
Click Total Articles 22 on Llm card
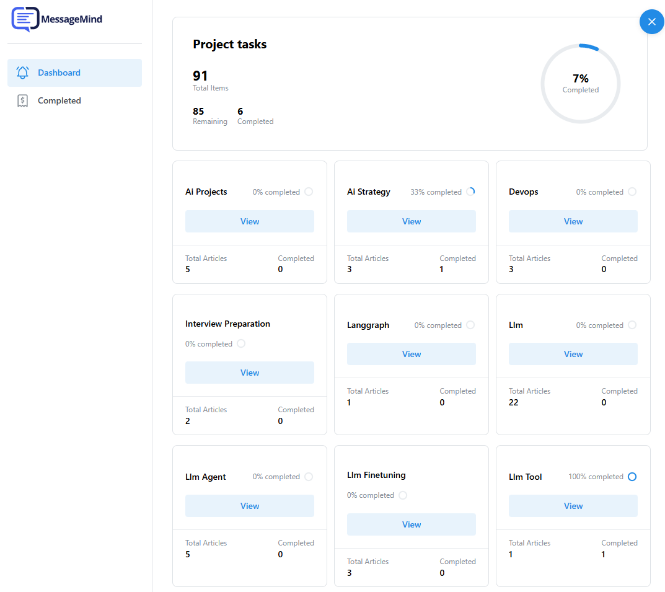coord(514,402)
